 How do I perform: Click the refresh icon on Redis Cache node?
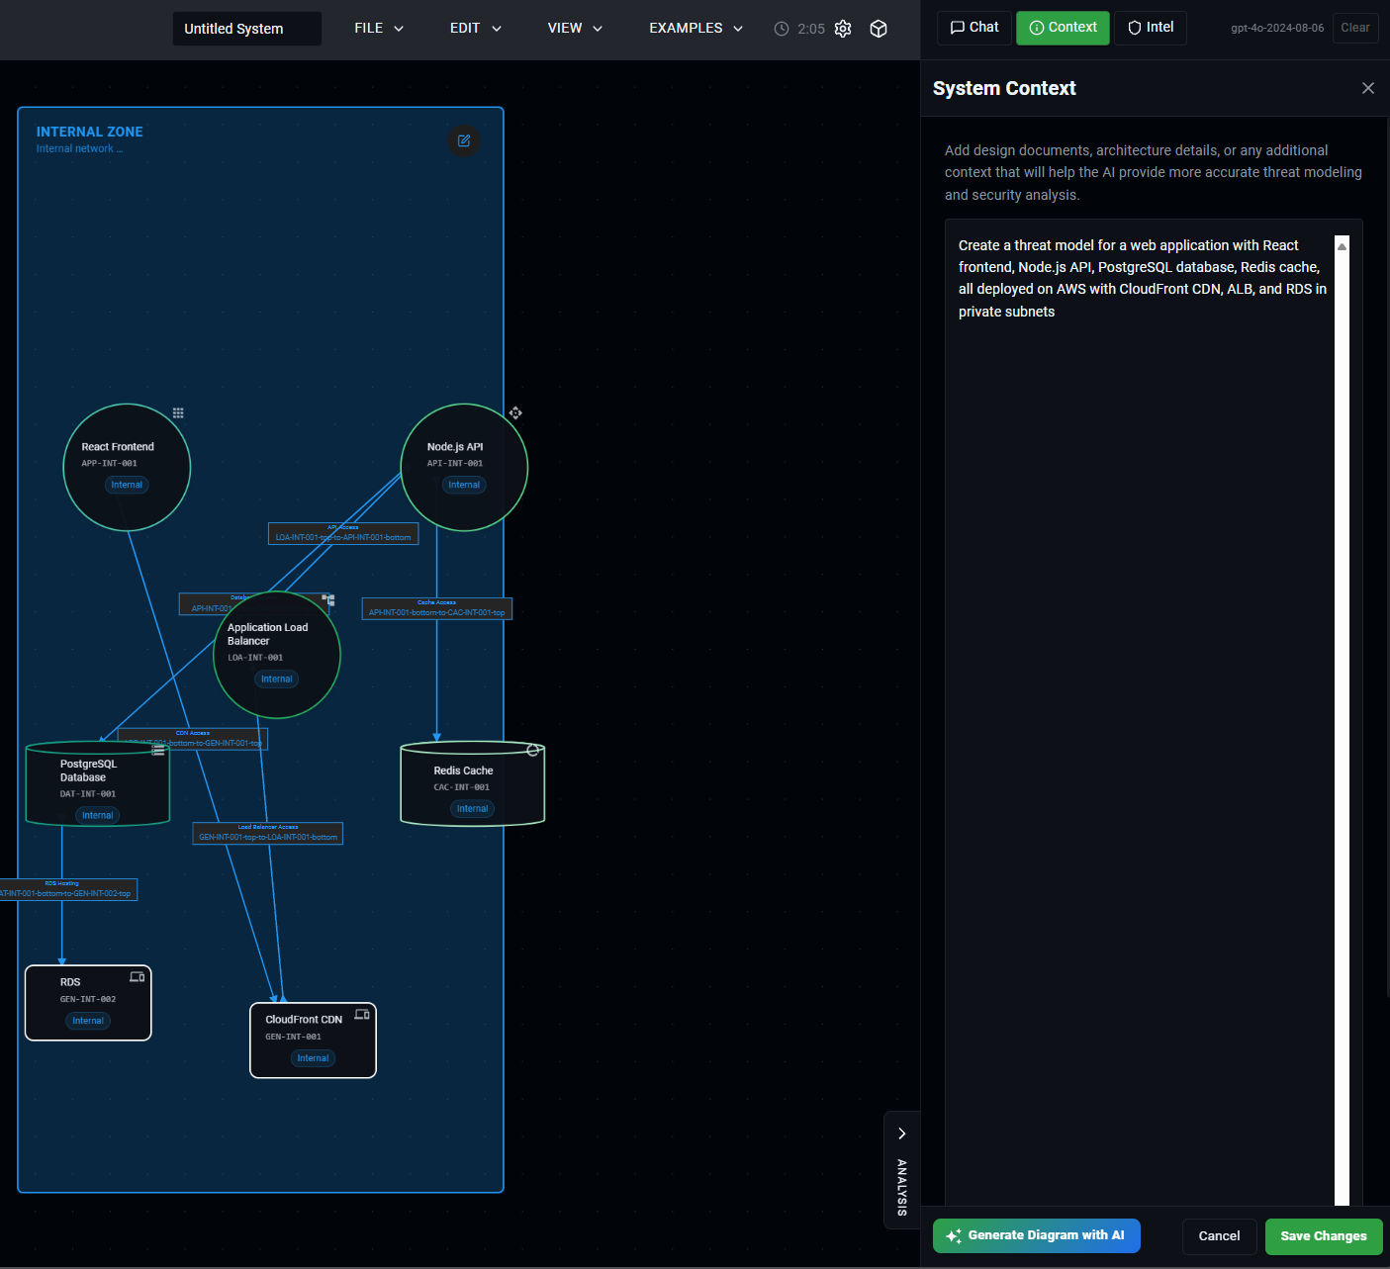pyautogui.click(x=533, y=750)
